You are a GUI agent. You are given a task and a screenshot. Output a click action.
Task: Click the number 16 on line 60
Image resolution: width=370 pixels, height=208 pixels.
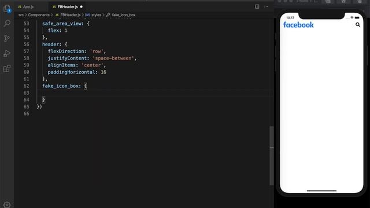pyautogui.click(x=103, y=72)
